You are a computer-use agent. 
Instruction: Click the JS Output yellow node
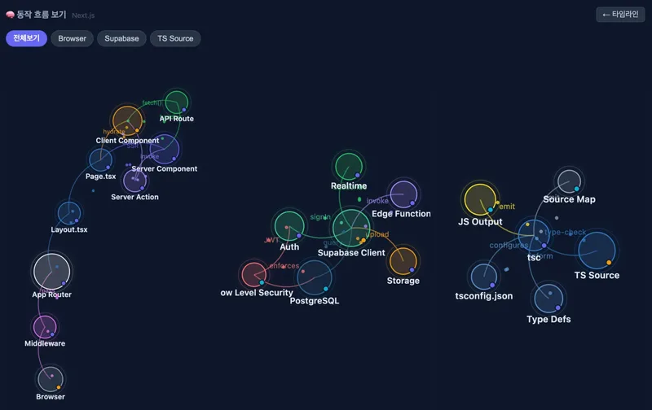[480, 200]
